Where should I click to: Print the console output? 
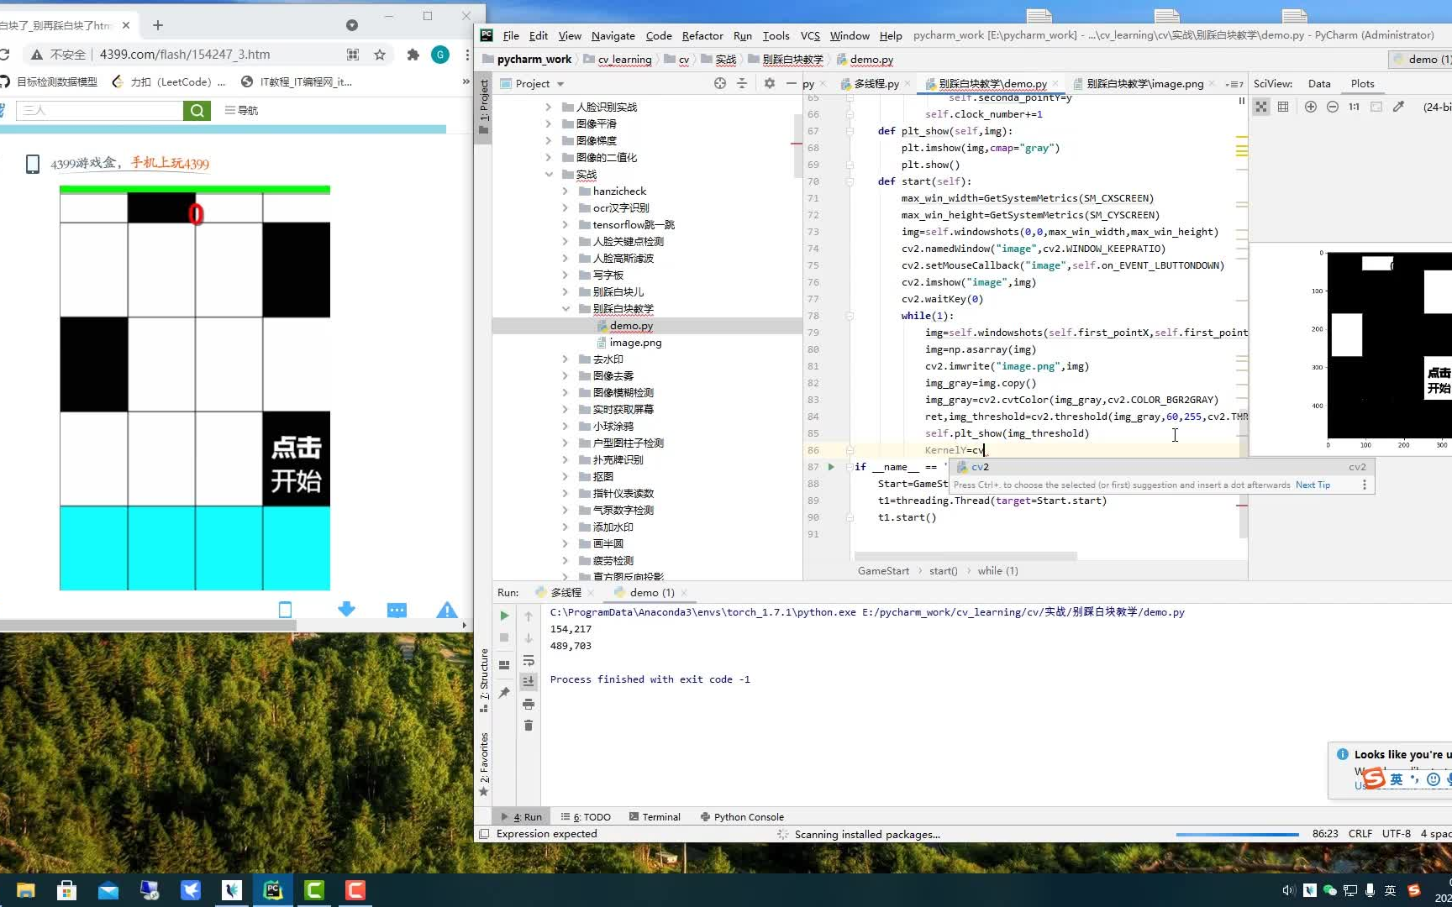[x=529, y=704]
